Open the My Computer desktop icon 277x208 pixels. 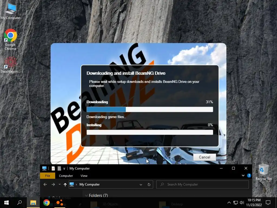click(11, 11)
